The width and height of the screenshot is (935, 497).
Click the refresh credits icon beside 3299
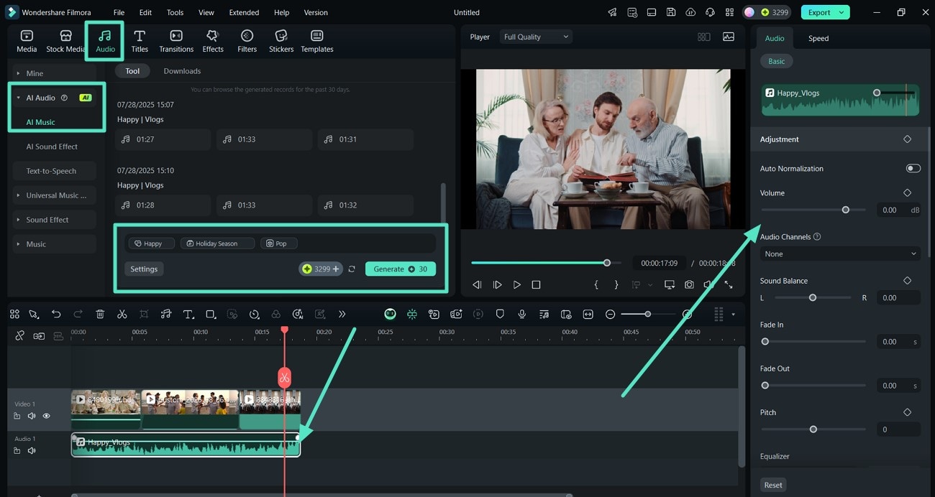tap(352, 269)
